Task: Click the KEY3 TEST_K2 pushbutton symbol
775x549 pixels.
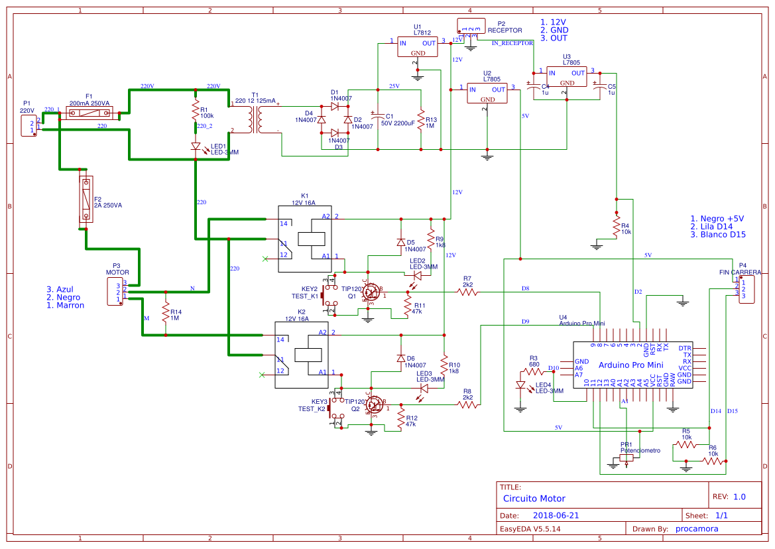Action: click(336, 408)
